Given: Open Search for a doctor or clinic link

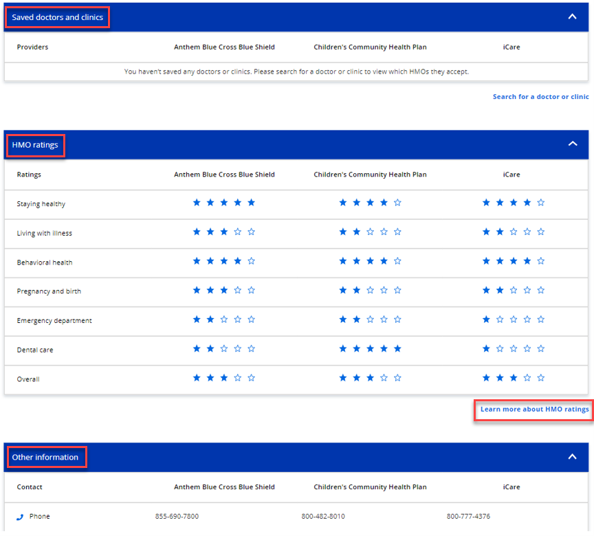Looking at the screenshot, I should click(540, 97).
